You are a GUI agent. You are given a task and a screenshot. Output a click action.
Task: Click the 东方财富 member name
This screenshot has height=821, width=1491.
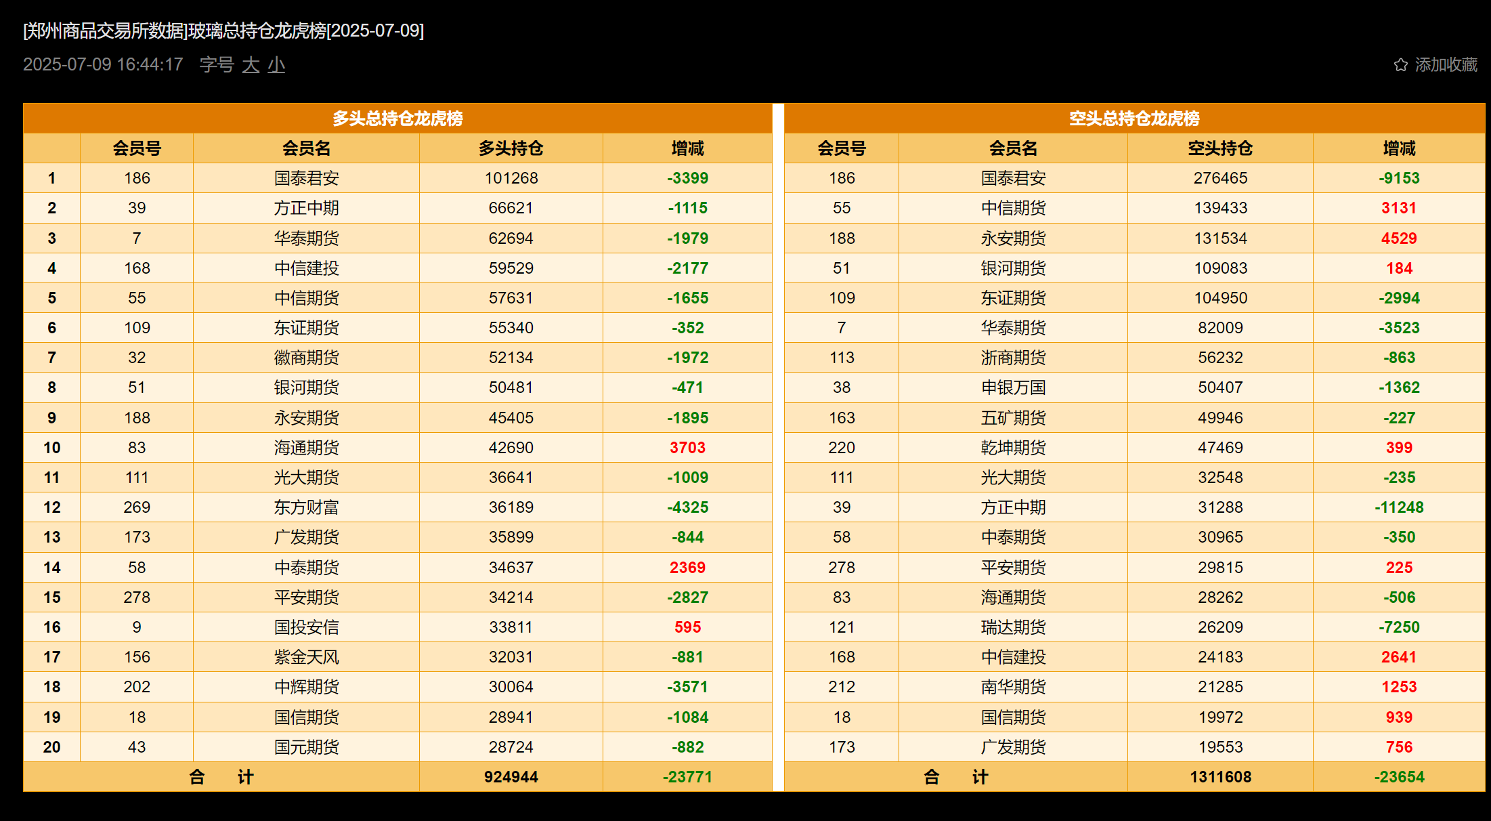coord(306,507)
